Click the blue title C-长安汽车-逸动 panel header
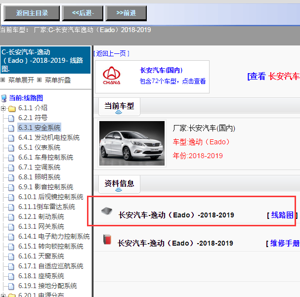 click(45, 60)
